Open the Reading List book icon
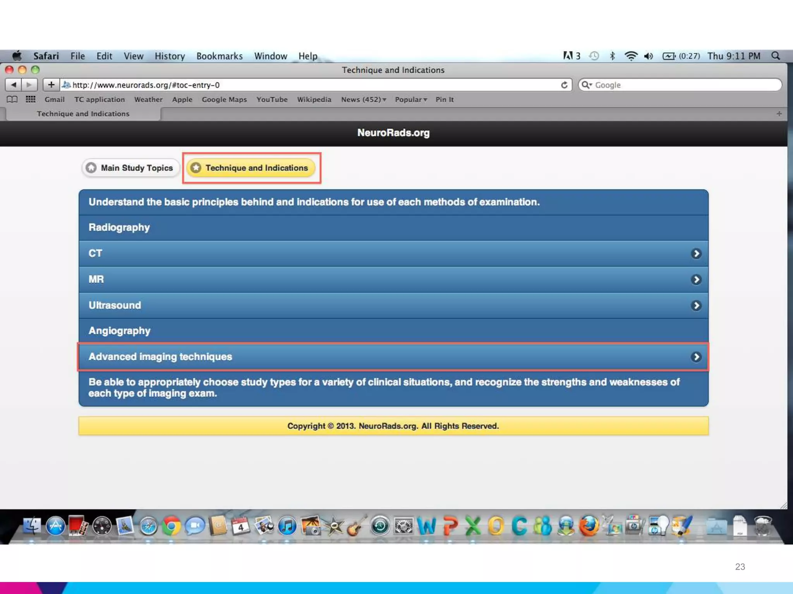The height and width of the screenshot is (594, 793). tap(12, 99)
